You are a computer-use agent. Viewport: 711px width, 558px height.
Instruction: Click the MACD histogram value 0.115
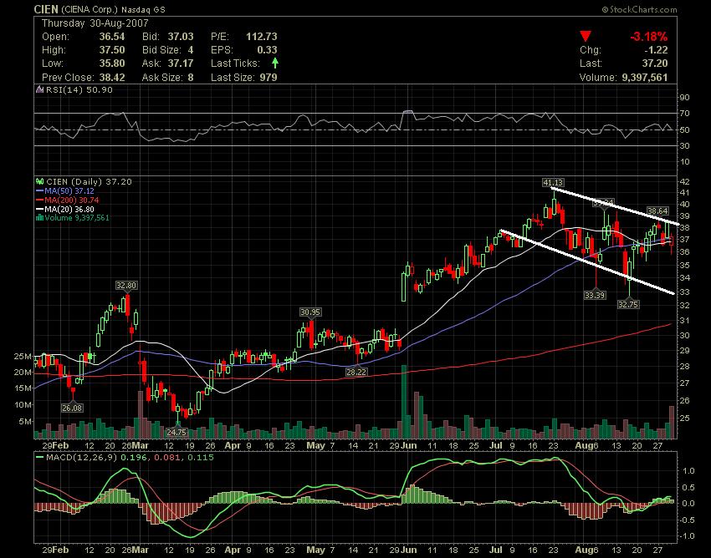tap(200, 458)
